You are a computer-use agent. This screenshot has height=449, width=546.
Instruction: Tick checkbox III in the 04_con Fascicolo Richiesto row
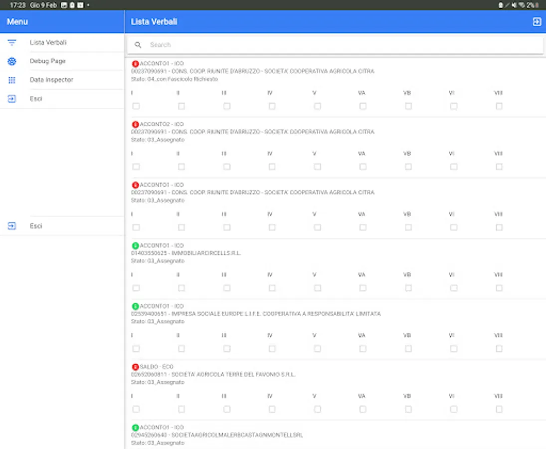coord(227,106)
